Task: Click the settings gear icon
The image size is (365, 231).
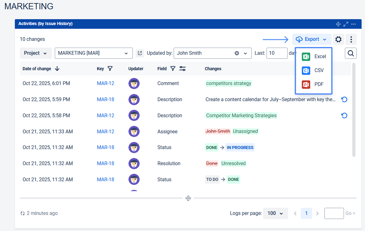Action: [x=338, y=39]
